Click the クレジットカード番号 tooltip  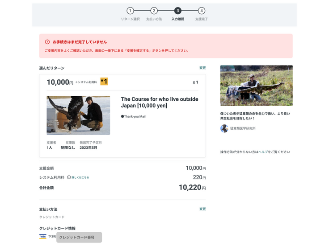click(79, 237)
